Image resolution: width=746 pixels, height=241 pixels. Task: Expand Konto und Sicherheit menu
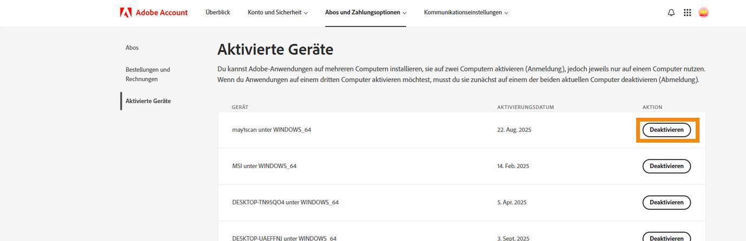coord(278,12)
